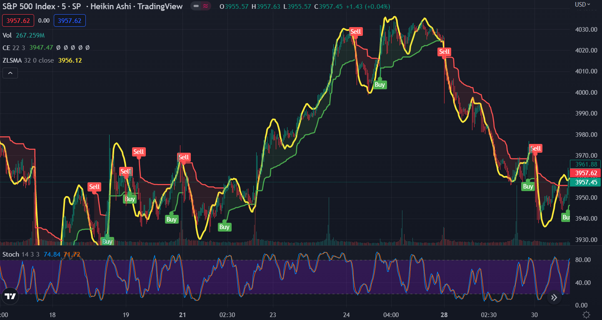The image size is (602, 320).
Task: Click the blue buy price 3957.62 button
Action: point(70,20)
